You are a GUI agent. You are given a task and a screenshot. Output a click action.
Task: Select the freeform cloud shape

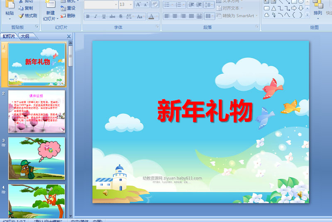click(x=267, y=15)
